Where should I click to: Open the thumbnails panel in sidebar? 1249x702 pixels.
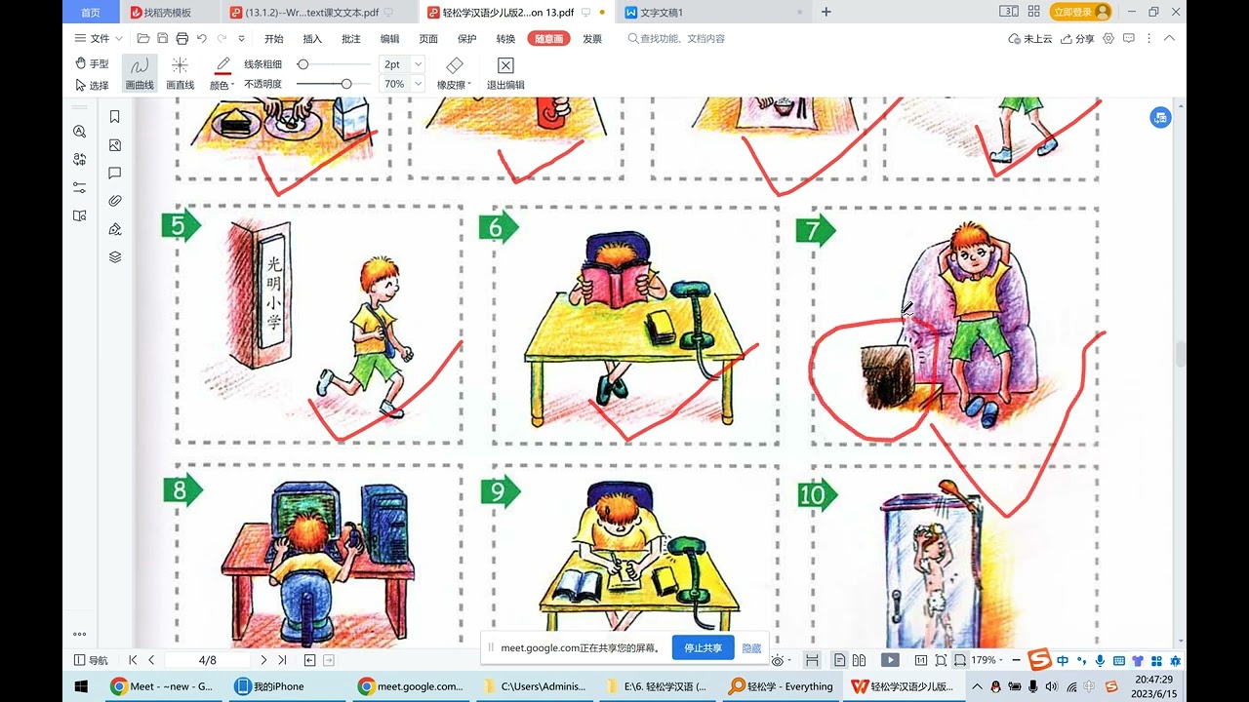click(115, 145)
